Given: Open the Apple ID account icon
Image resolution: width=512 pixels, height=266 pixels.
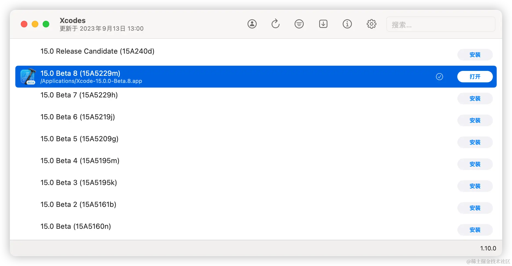Looking at the screenshot, I should (x=252, y=24).
